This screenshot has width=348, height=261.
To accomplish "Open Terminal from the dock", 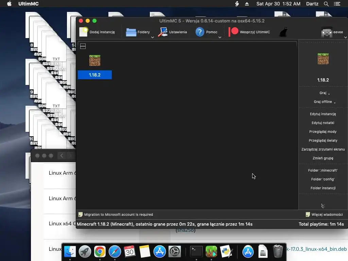I will click(x=196, y=252).
